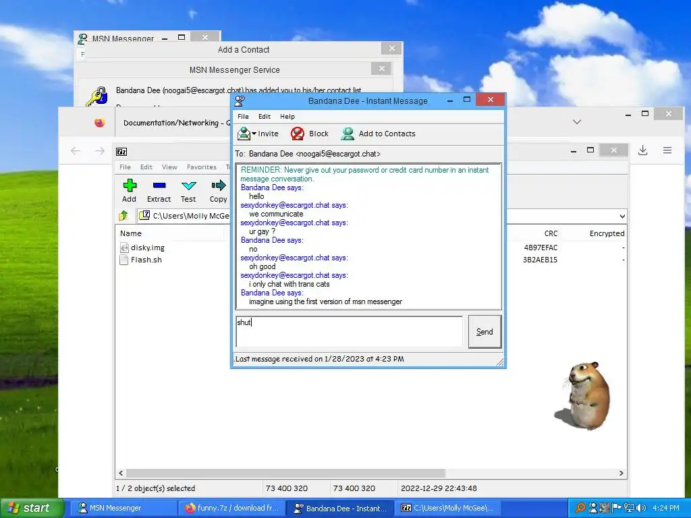Click the 7-Zip horizontal scrollbar thumb

285,473
